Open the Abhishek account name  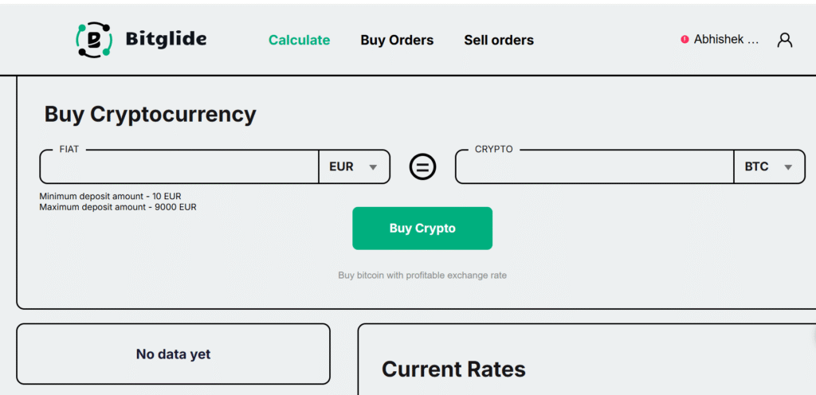point(726,39)
